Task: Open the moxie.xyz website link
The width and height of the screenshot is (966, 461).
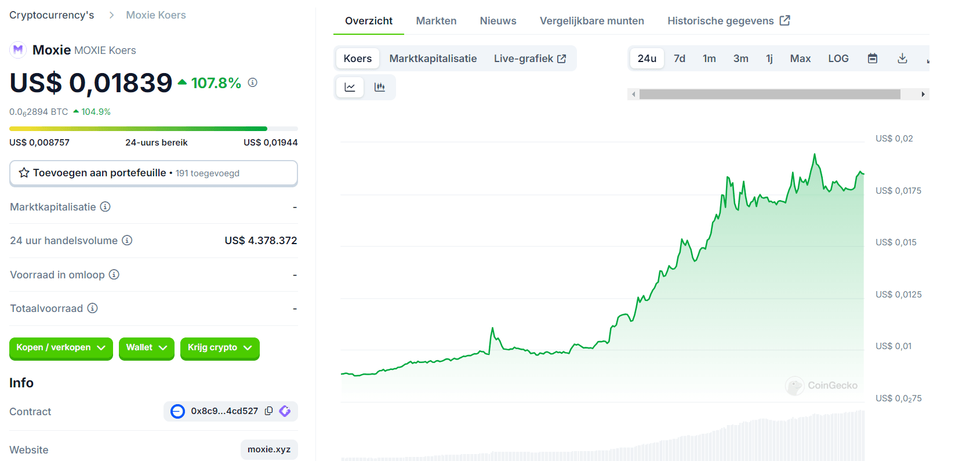Action: point(269,449)
